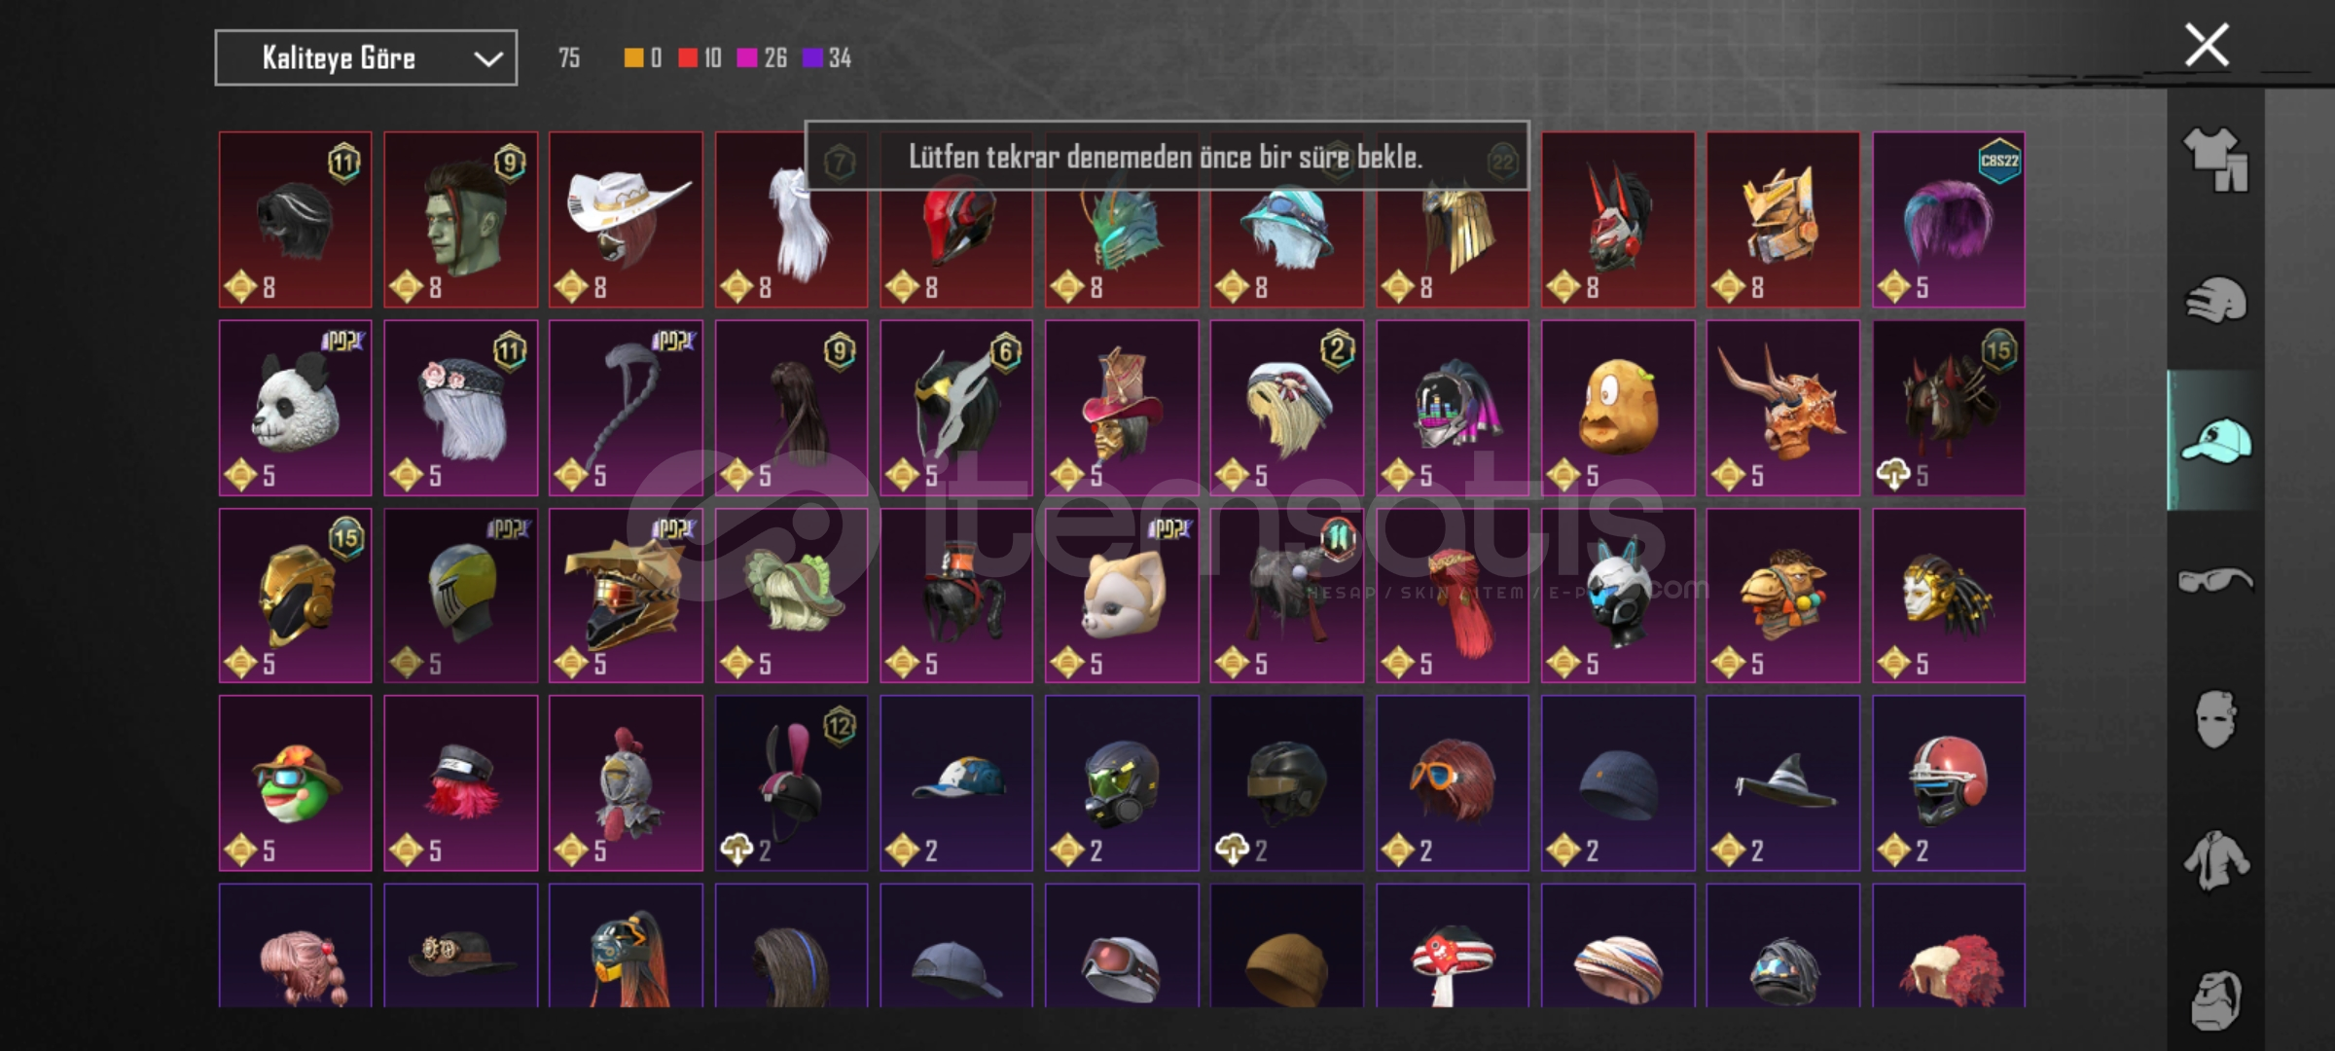This screenshot has height=1051, width=2335.
Task: Dismiss the 'Lütfen tekrar denemeden' notification banner
Action: [1167, 156]
